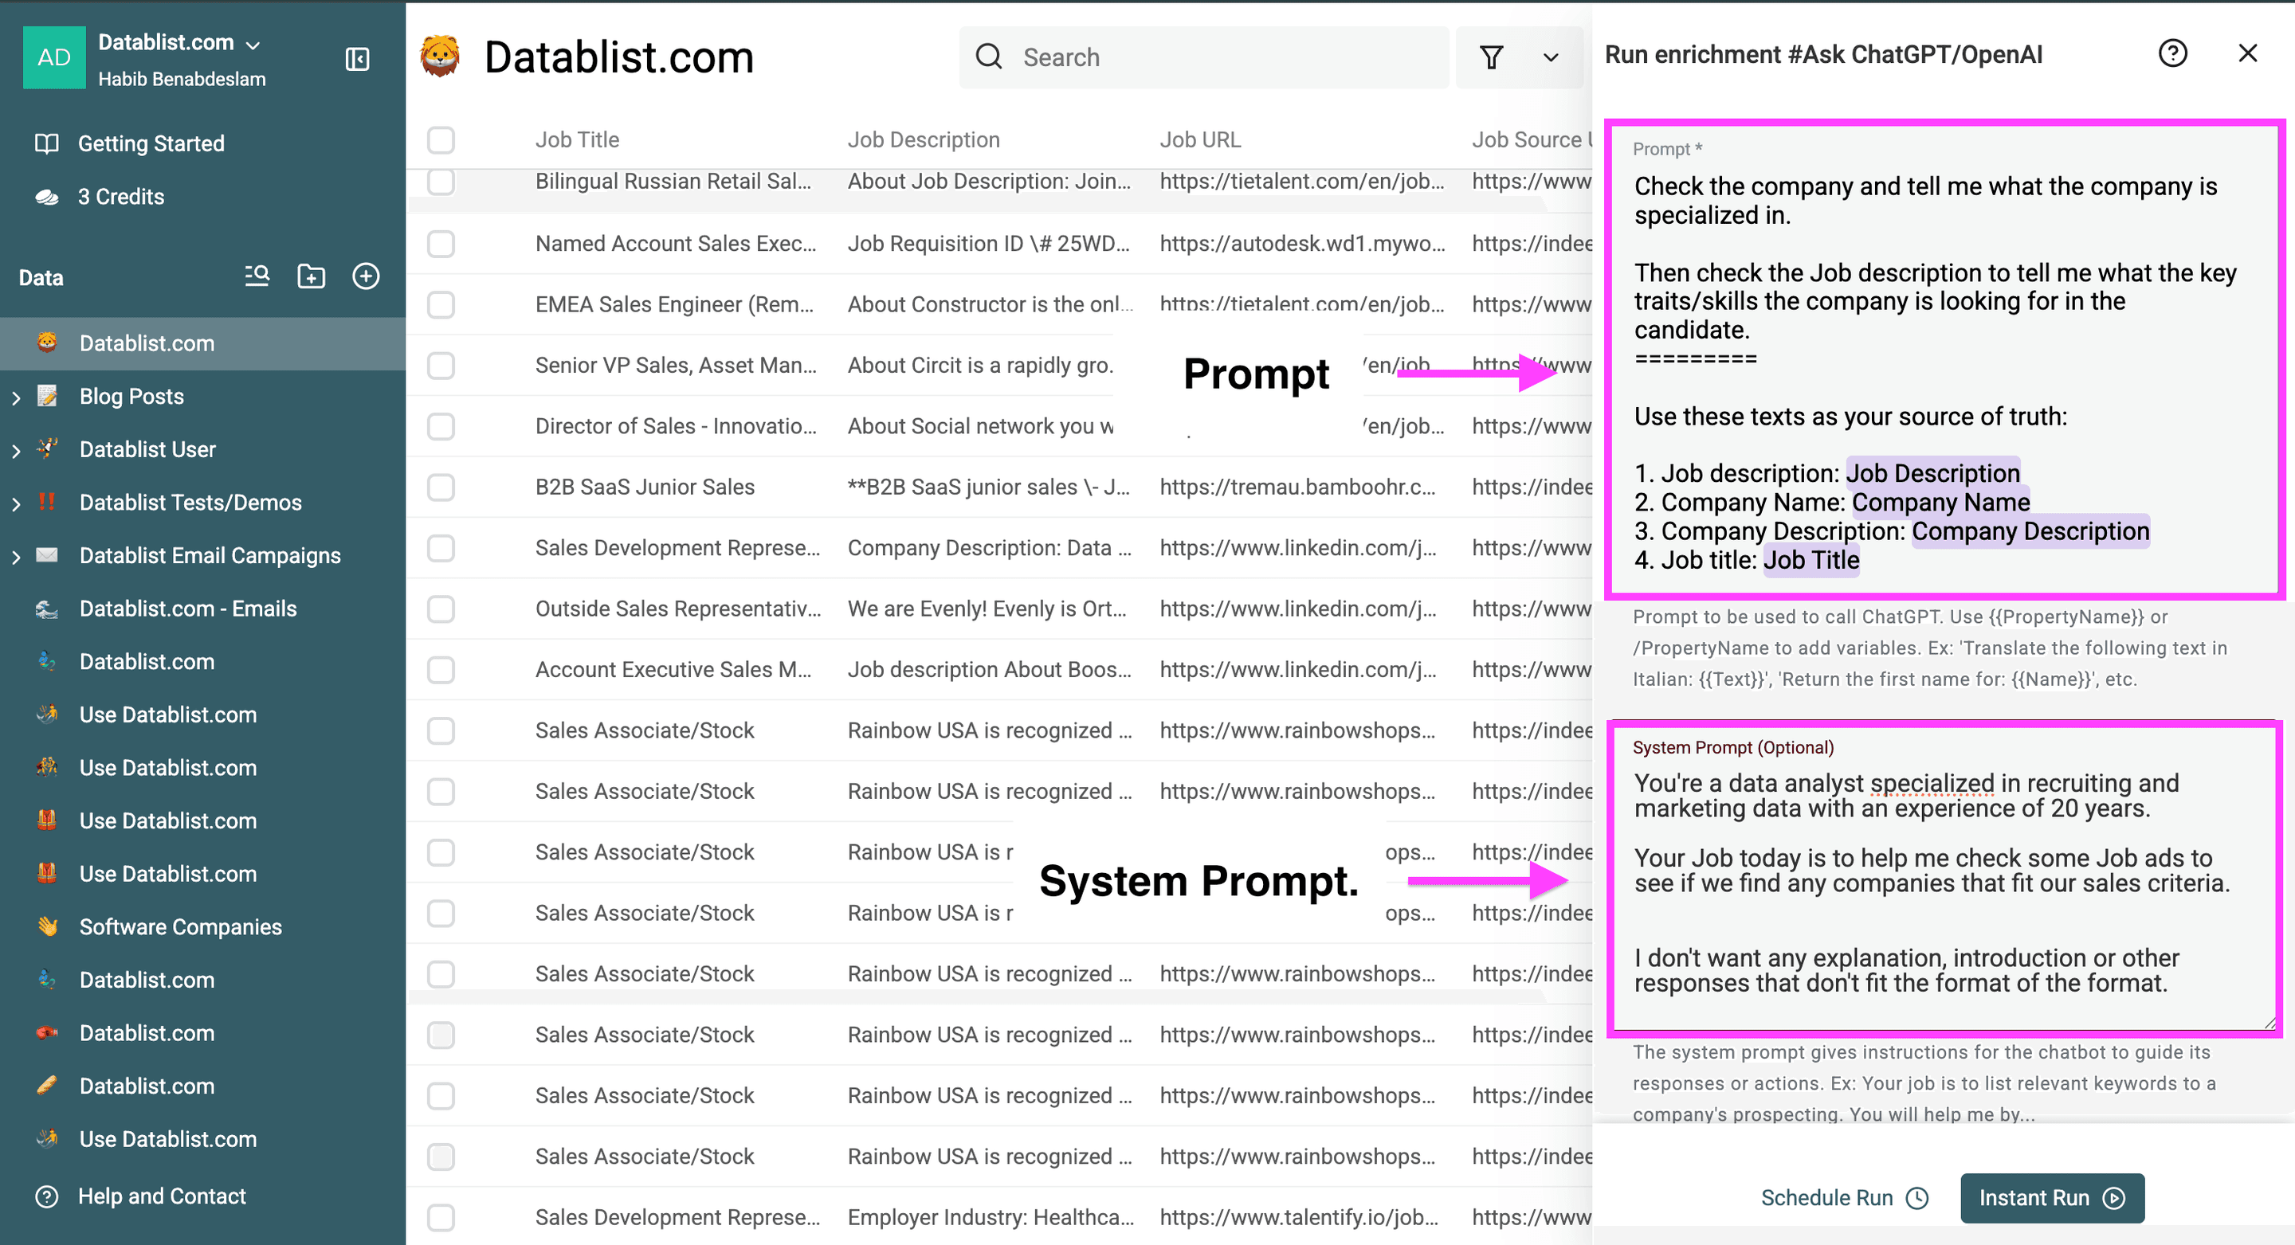Click the add collection plus icon
The width and height of the screenshot is (2295, 1245).
[367, 276]
